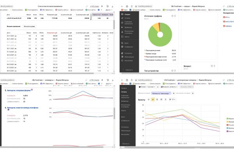Open Отчеты chart icon in summary window sidebar
Viewport: 234px width, 153px height.
[x=122, y=18]
